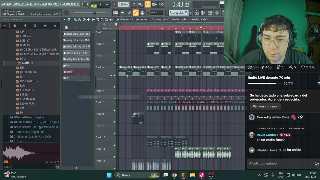Open the Windows Start button
This screenshot has height=180, width=320.
[109, 175]
